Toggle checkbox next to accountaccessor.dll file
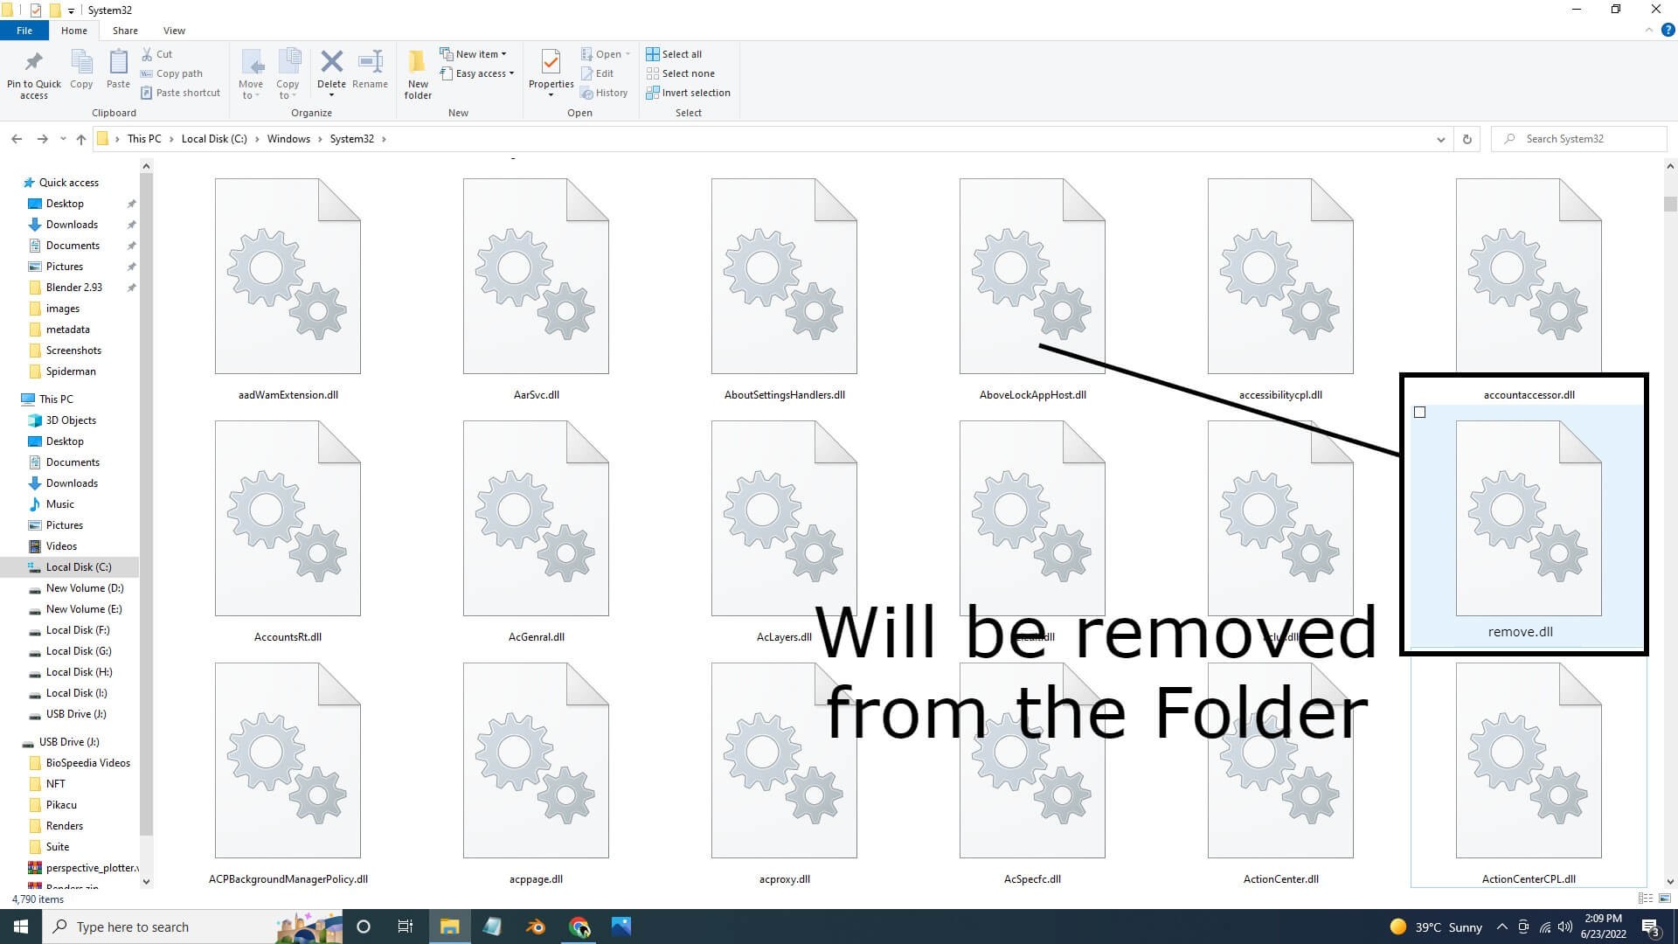This screenshot has height=944, width=1678. pos(1418,412)
